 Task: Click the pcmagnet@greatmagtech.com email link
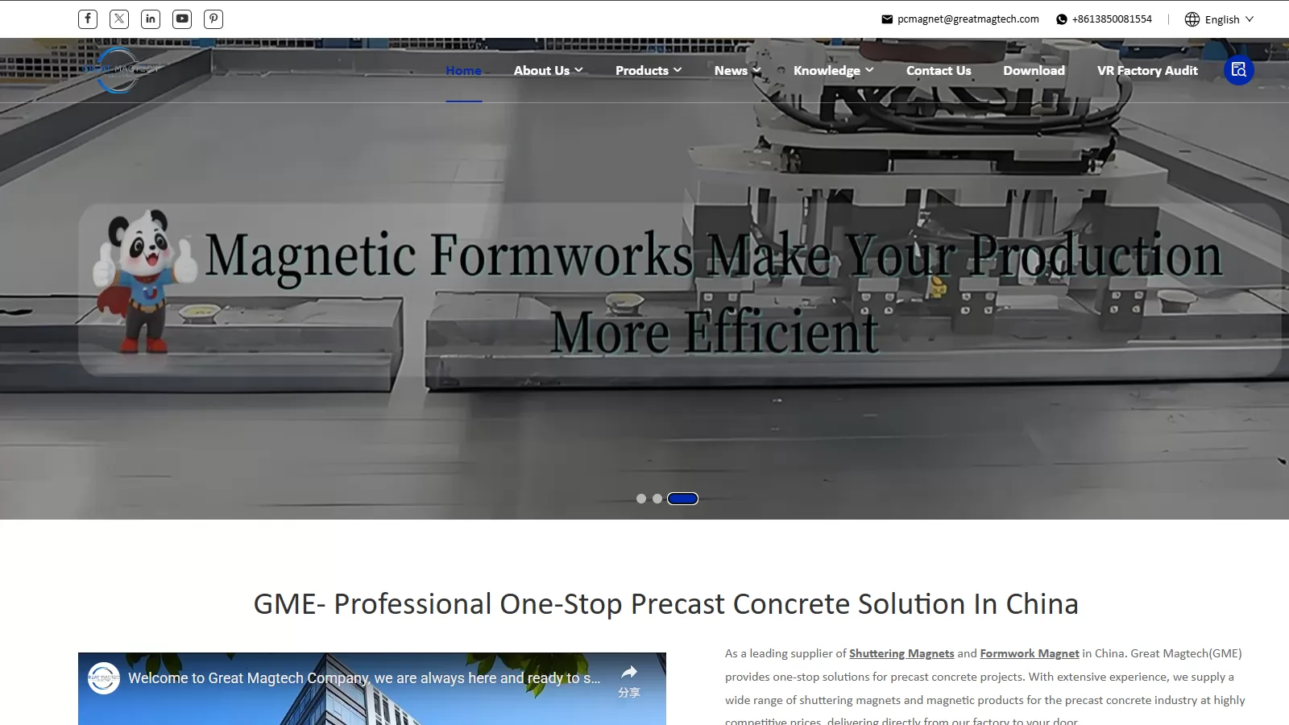(968, 19)
